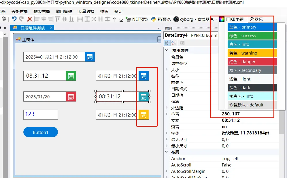Screen dimensions: 287x178
Task: Open the 表格布局 menu
Action: click(19, 12)
